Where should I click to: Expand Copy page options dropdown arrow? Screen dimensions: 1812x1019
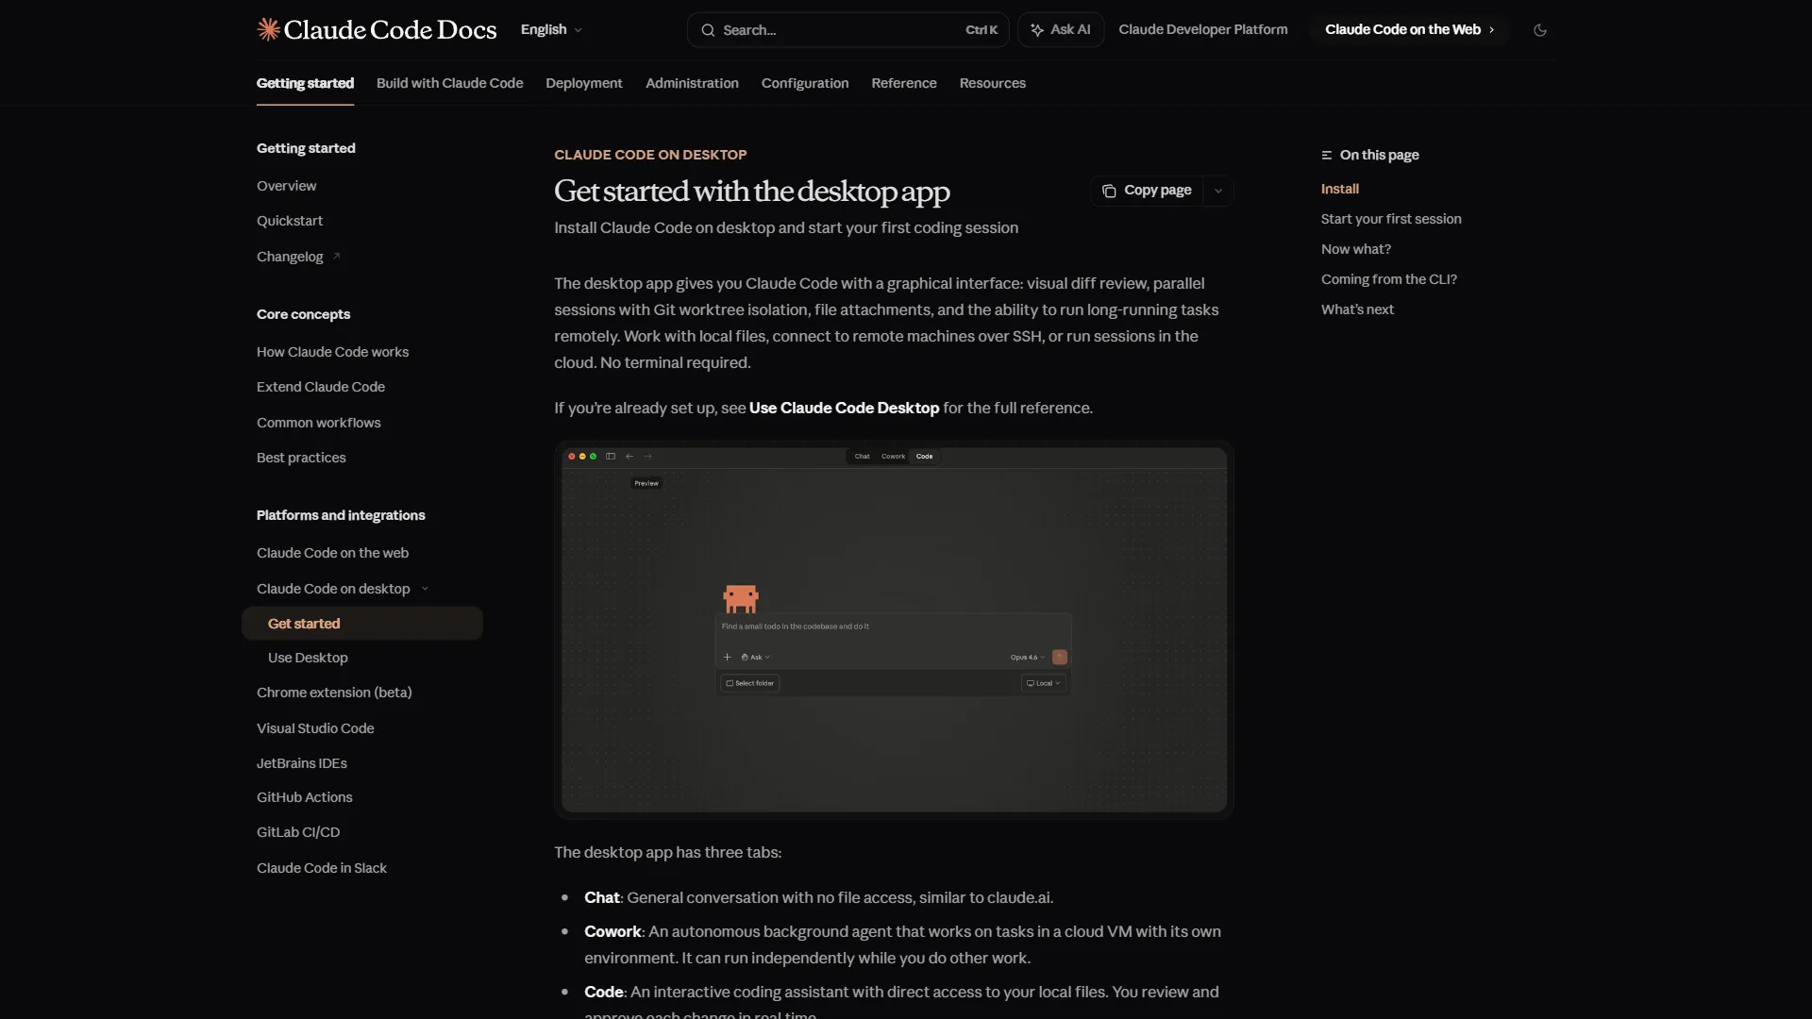click(1218, 191)
